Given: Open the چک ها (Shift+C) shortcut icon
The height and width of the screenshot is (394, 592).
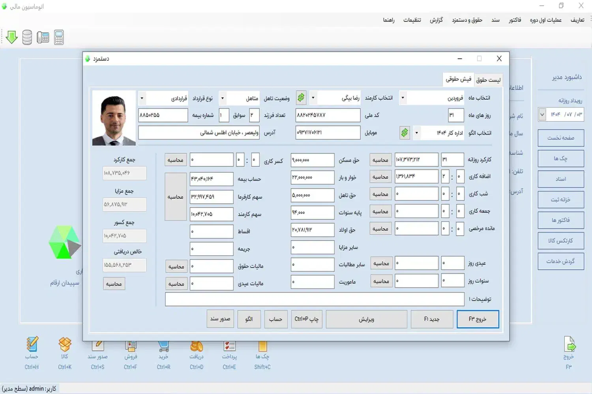Looking at the screenshot, I should tap(262, 346).
